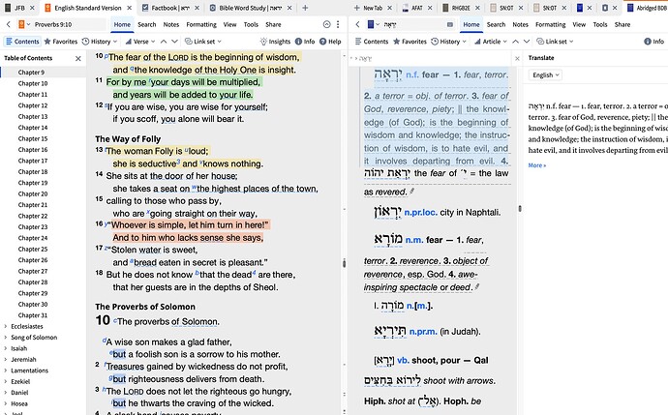Open the Home tab in the ESV panel
The image size is (668, 415).
122,25
